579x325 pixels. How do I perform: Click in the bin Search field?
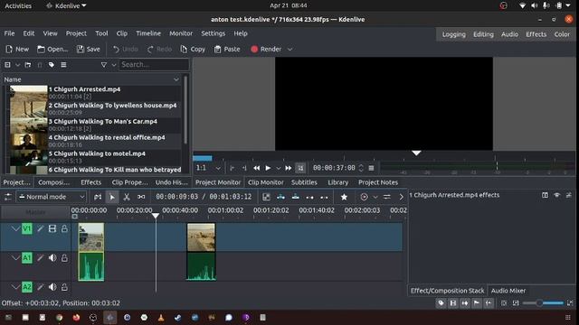point(154,65)
